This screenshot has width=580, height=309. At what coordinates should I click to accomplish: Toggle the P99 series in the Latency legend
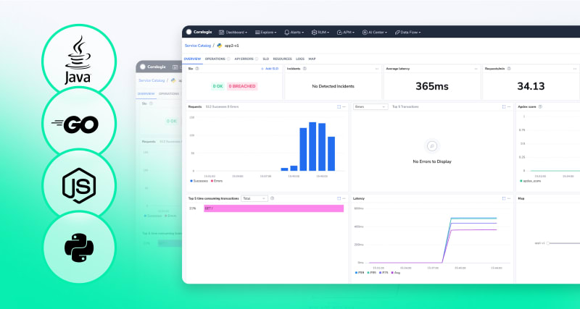point(360,273)
